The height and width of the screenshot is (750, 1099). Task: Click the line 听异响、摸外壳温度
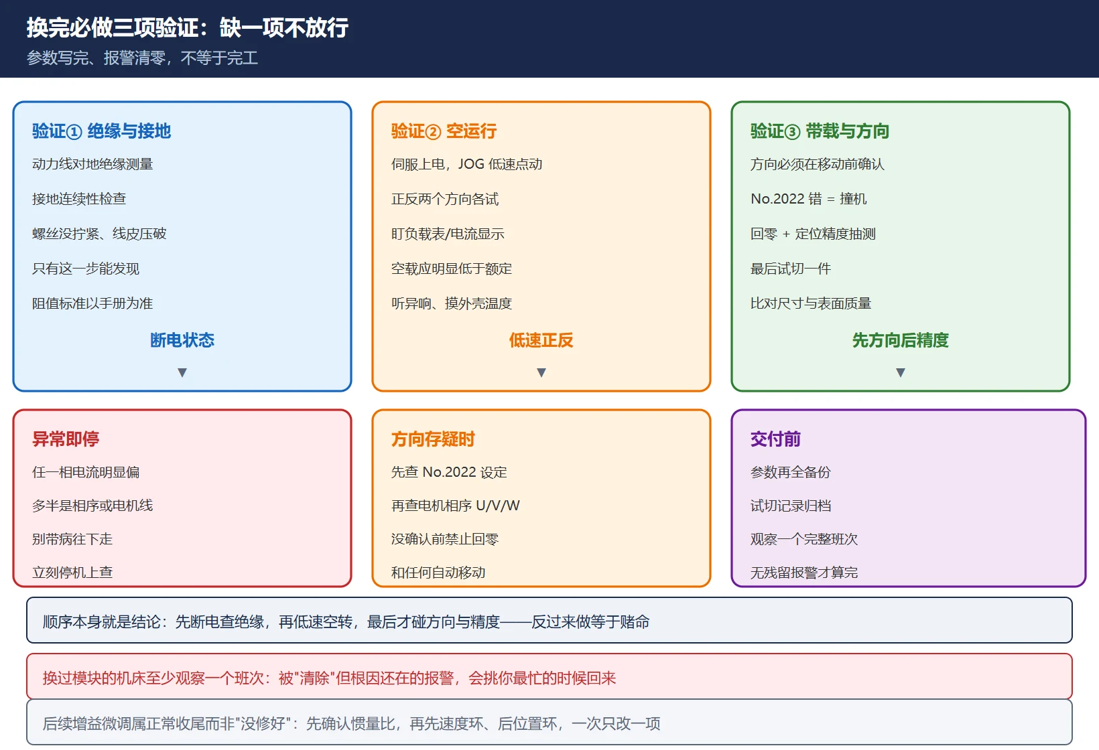(452, 303)
